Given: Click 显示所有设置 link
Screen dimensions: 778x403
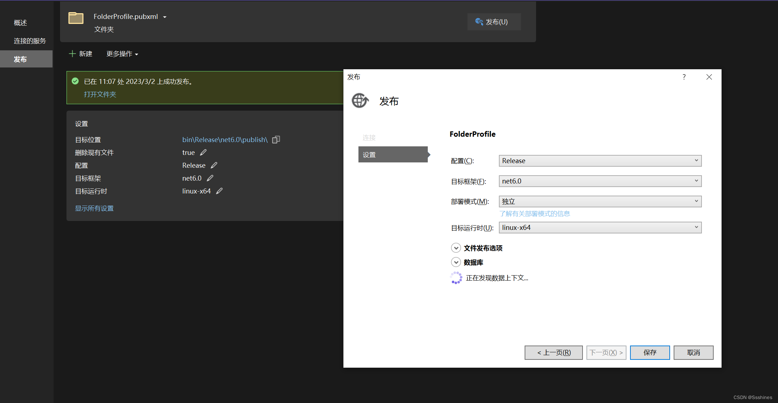Looking at the screenshot, I should pos(95,208).
